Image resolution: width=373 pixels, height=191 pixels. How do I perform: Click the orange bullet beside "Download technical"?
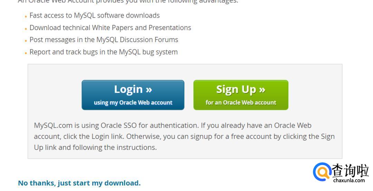(x=26, y=29)
